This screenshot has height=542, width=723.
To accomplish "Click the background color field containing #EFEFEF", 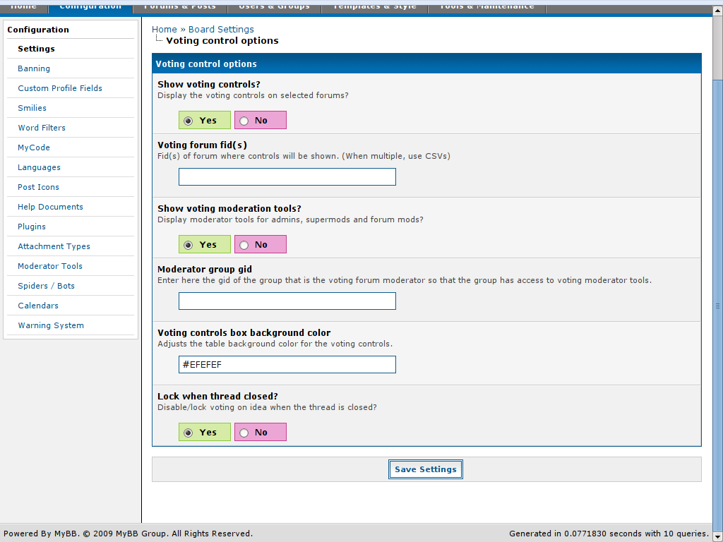I will [287, 365].
